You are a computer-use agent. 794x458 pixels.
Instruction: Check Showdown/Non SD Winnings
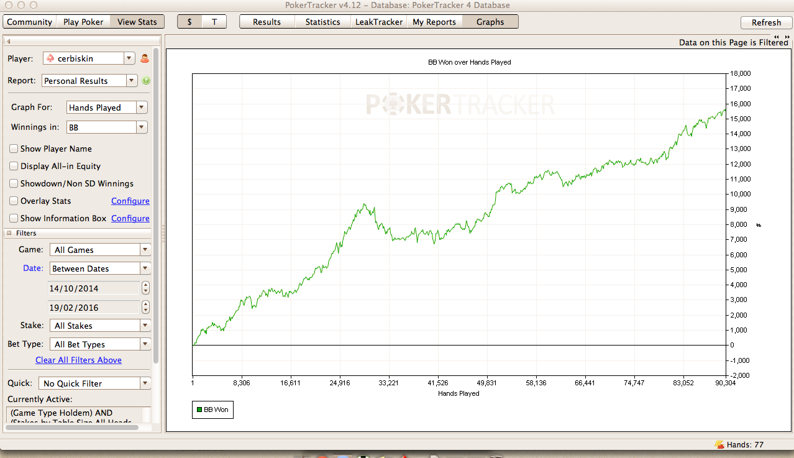14,183
